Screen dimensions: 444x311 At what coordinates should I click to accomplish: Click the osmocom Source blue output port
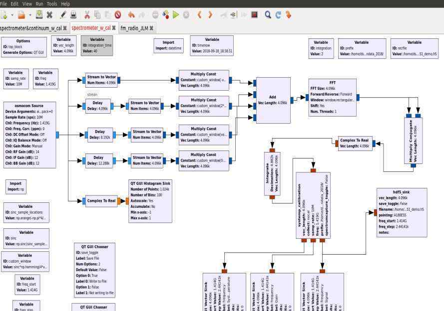tap(57, 135)
